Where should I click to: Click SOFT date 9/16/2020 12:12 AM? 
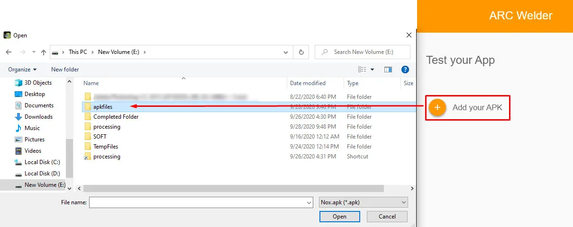click(x=315, y=137)
